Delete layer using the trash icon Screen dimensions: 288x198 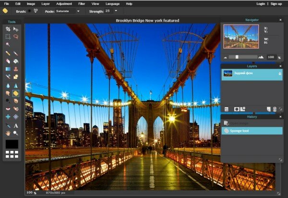tap(275, 109)
